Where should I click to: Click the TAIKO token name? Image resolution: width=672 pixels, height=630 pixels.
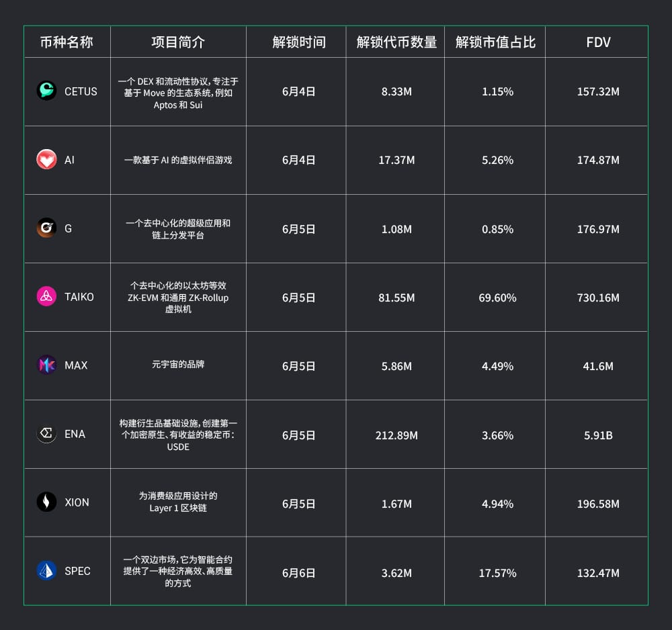click(79, 297)
